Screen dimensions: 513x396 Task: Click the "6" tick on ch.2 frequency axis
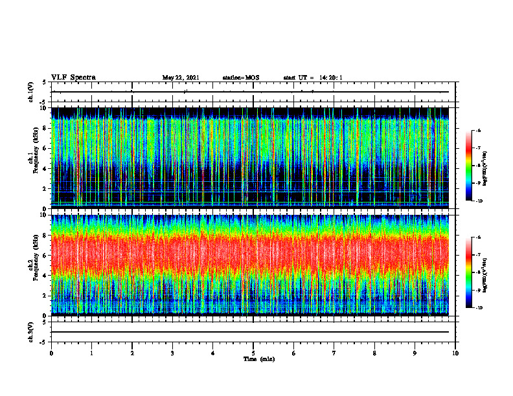[45, 256]
